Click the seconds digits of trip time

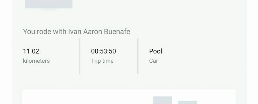point(113,51)
